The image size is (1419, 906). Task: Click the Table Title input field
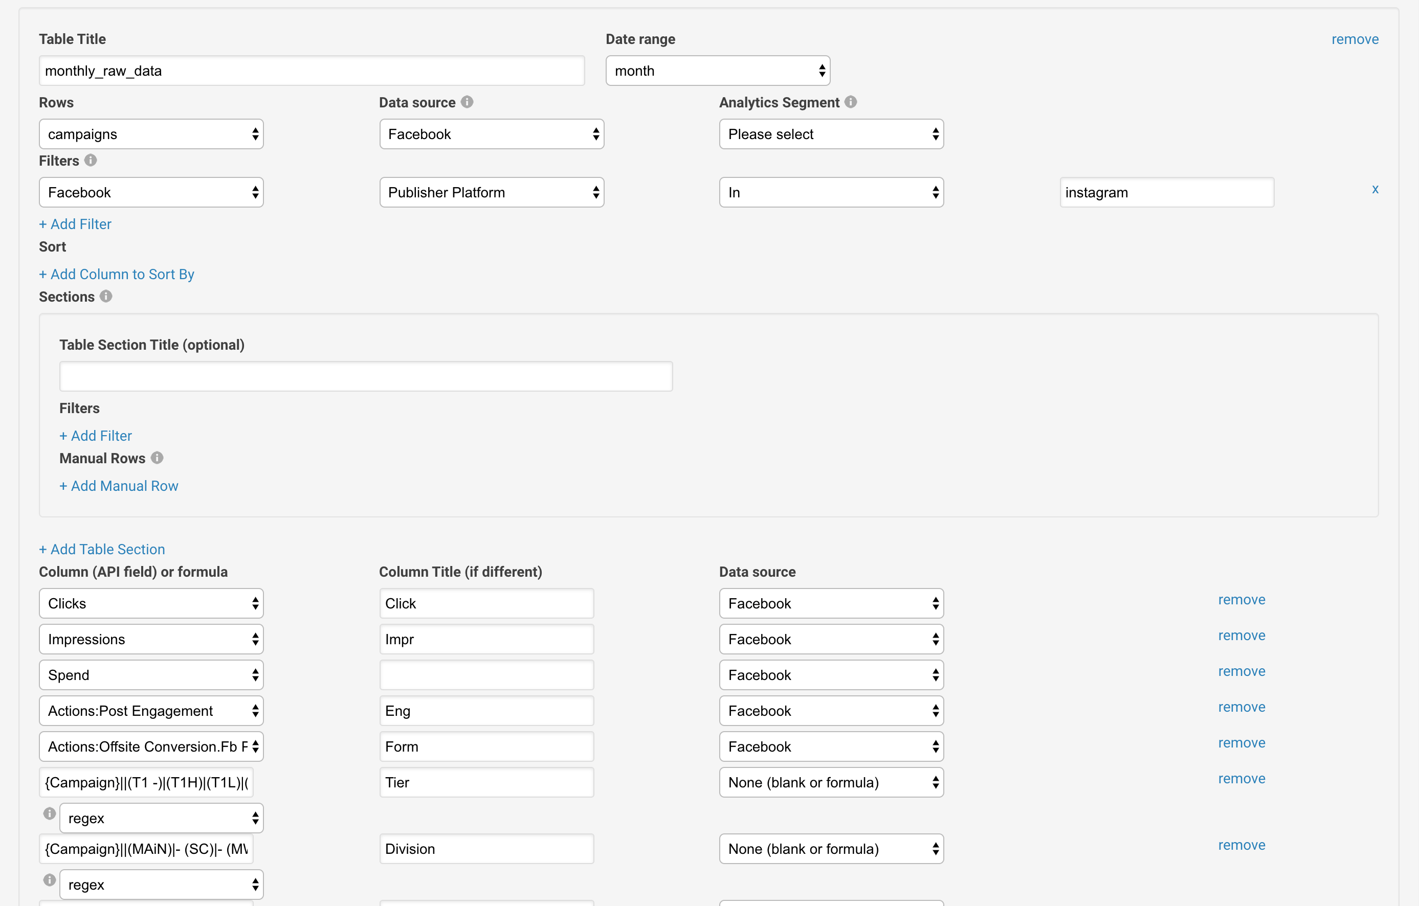[311, 71]
